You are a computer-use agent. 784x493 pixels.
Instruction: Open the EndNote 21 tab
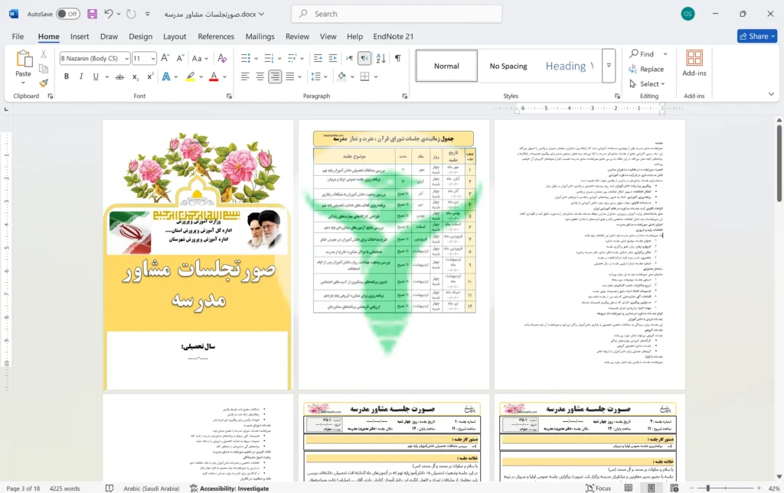tap(394, 37)
